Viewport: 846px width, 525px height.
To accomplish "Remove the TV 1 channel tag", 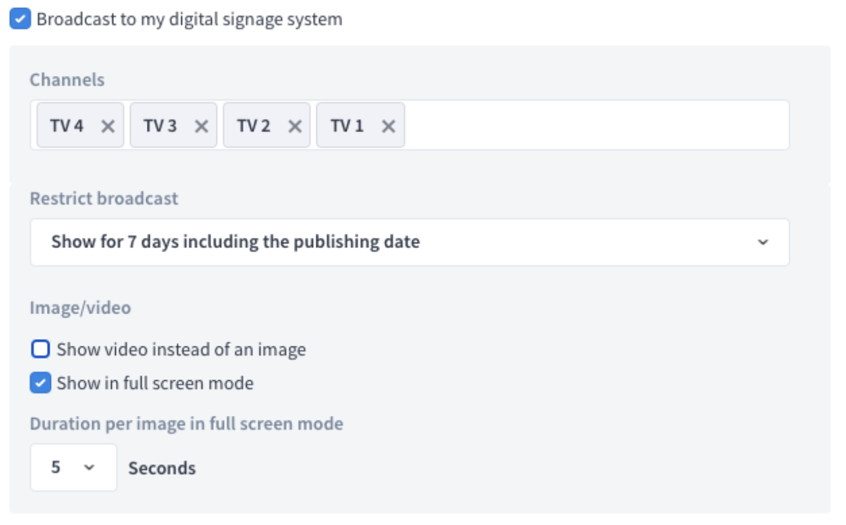I will 389,126.
